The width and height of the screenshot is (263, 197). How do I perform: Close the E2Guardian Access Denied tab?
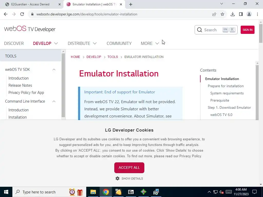(x=60, y=4)
